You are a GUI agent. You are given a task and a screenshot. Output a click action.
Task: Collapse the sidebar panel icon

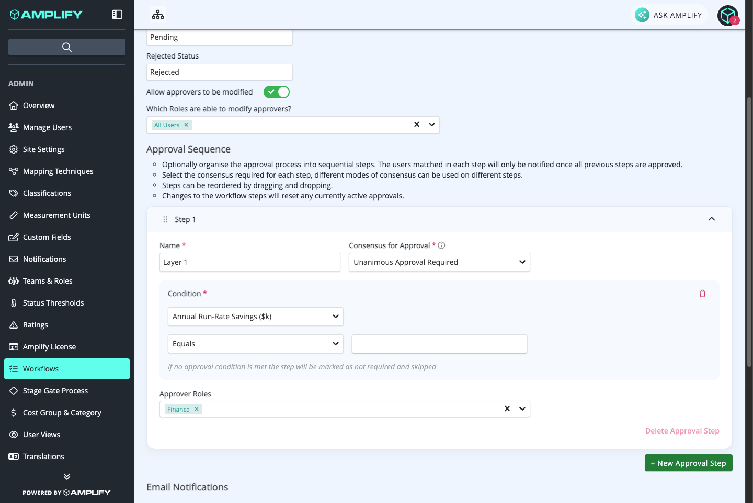click(x=117, y=15)
